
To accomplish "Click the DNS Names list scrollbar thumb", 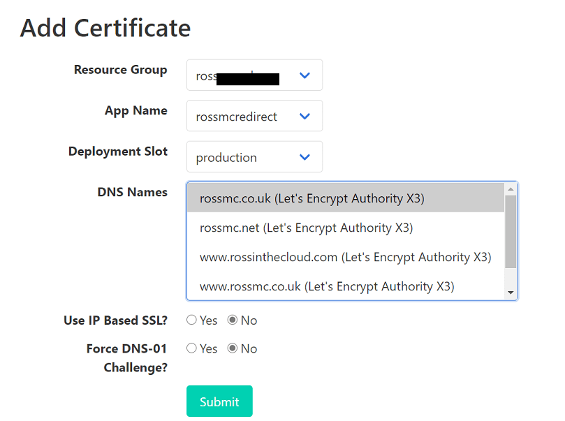I will pyautogui.click(x=511, y=232).
